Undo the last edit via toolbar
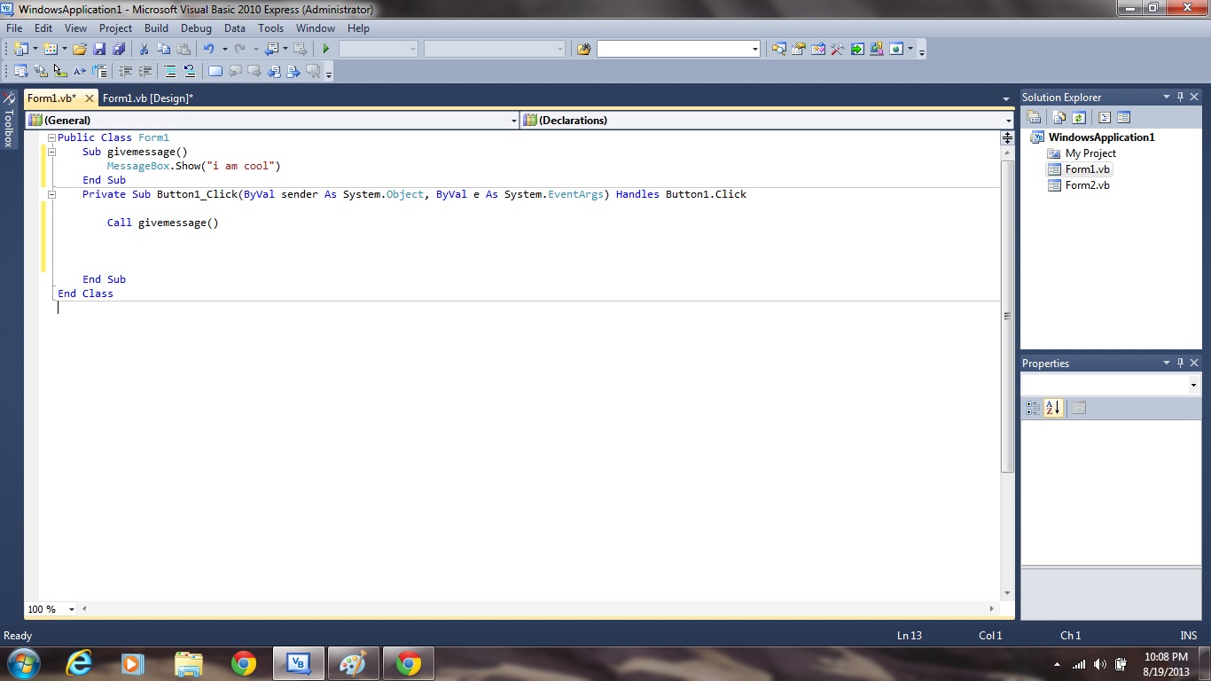The image size is (1211, 681). pos(209,49)
